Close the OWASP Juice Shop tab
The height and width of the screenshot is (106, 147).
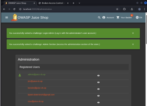coord(34,3)
